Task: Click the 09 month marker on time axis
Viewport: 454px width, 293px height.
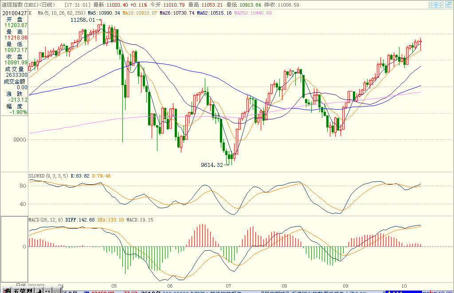Action: pos(345,286)
